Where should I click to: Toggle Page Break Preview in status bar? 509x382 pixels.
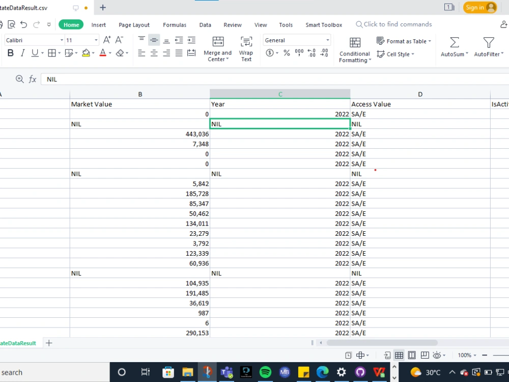pos(425,355)
